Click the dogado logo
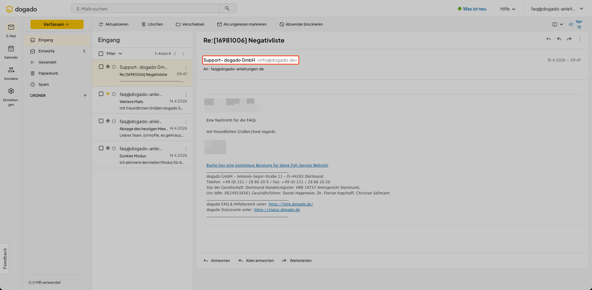Screen dimensions: 592x290 tap(21, 9)
